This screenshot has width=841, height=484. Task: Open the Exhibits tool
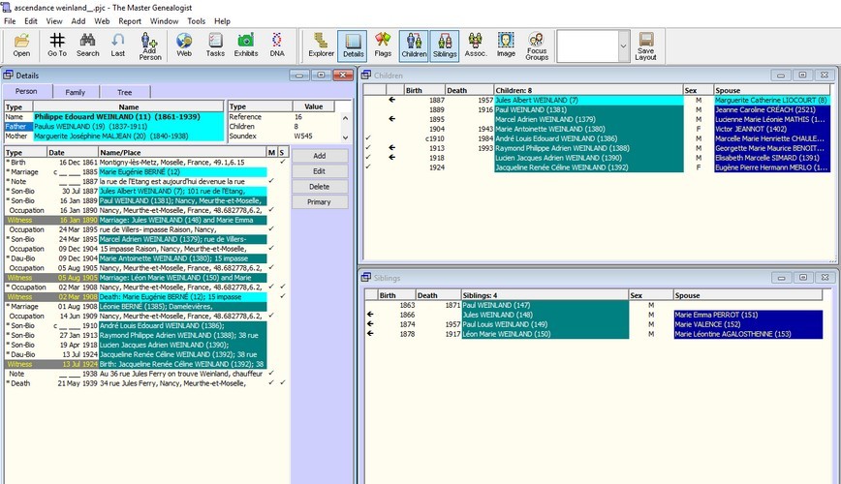click(x=246, y=45)
